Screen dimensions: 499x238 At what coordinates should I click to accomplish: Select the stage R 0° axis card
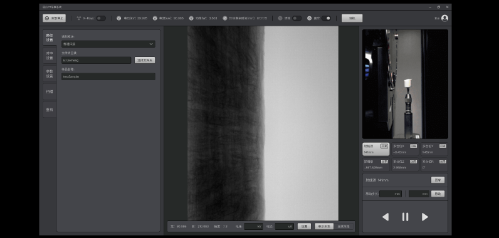(x=434, y=165)
